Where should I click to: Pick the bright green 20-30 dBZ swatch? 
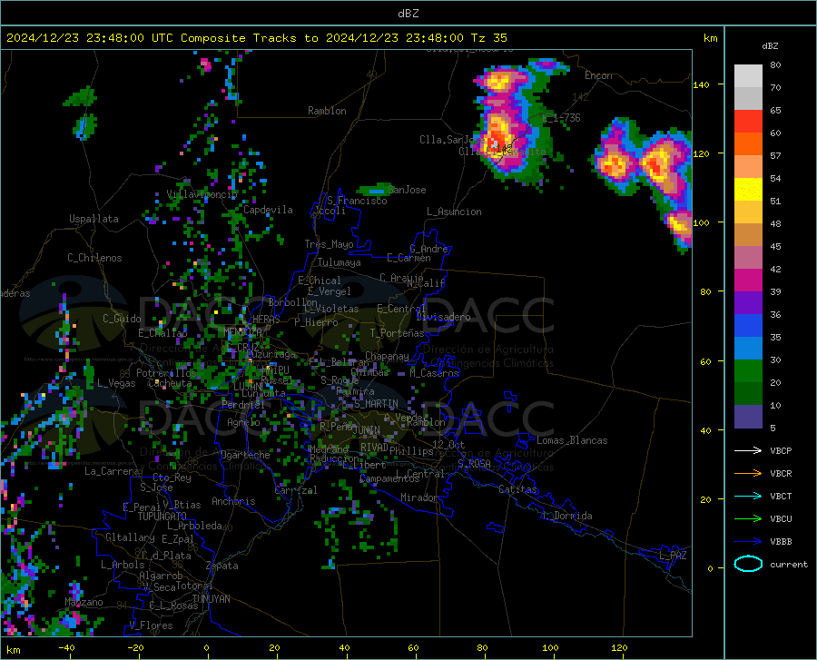(748, 371)
